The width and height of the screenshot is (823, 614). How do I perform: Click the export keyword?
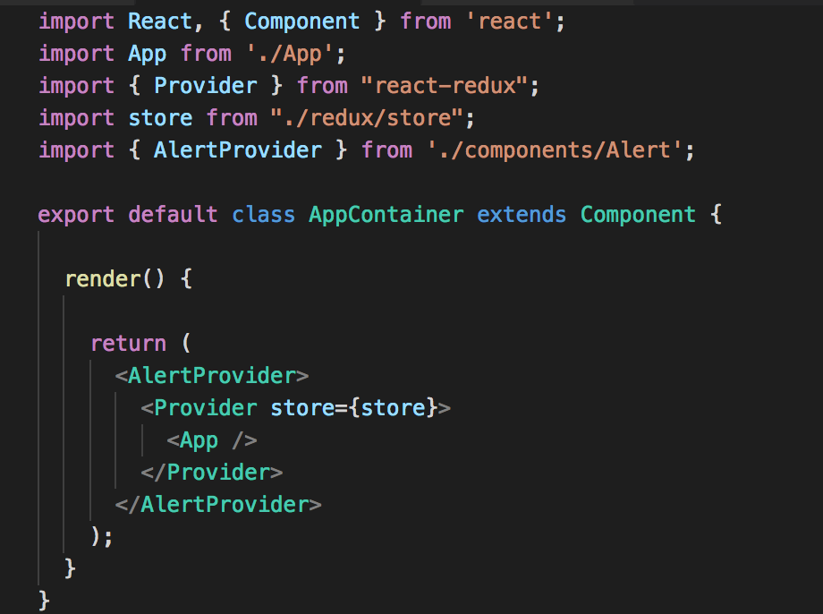pyautogui.click(x=77, y=215)
